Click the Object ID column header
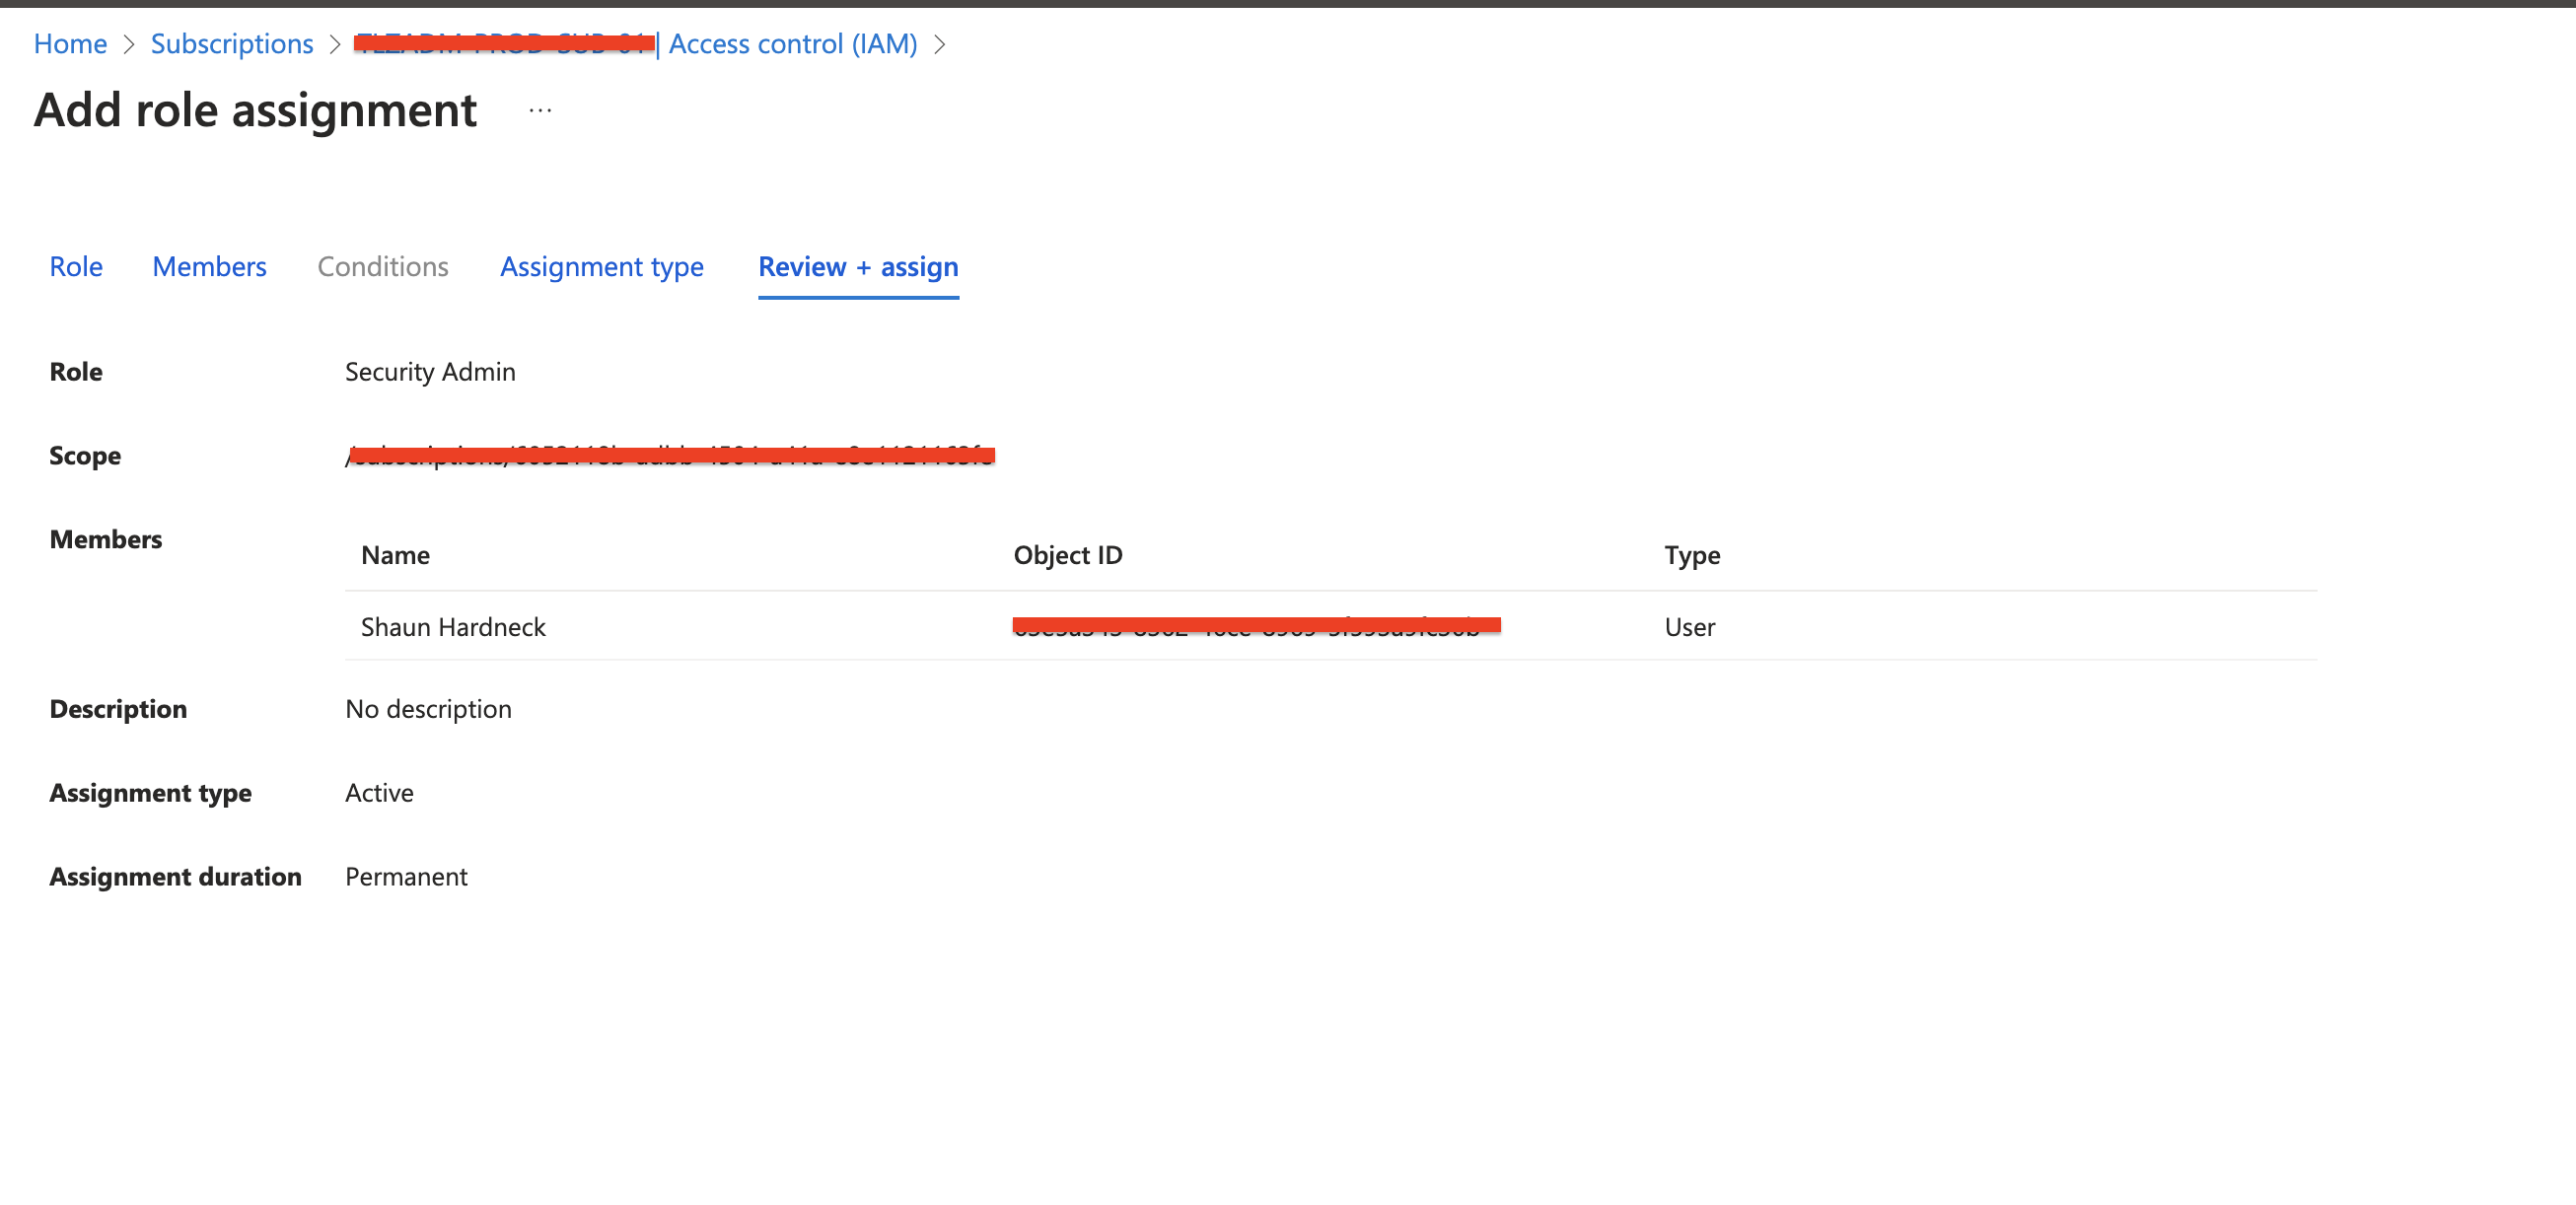Viewport: 2576px width, 1205px height. pos(1067,555)
